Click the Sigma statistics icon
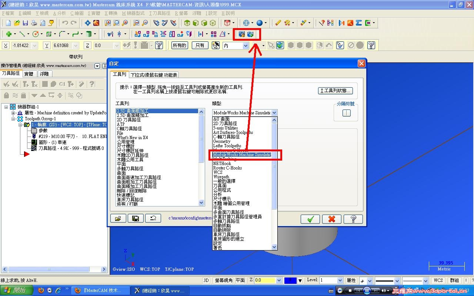474x296 pixels. tap(359, 23)
